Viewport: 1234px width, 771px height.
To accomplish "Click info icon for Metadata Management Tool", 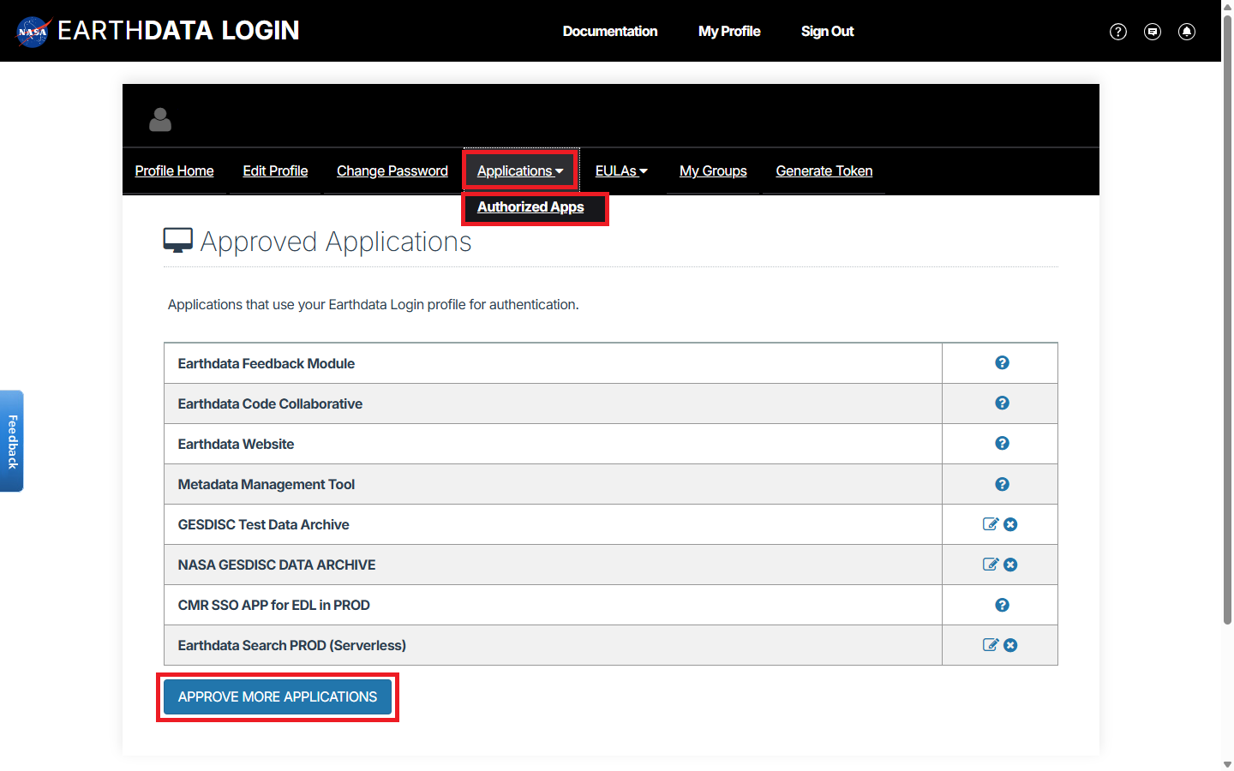I will [x=1002, y=484].
